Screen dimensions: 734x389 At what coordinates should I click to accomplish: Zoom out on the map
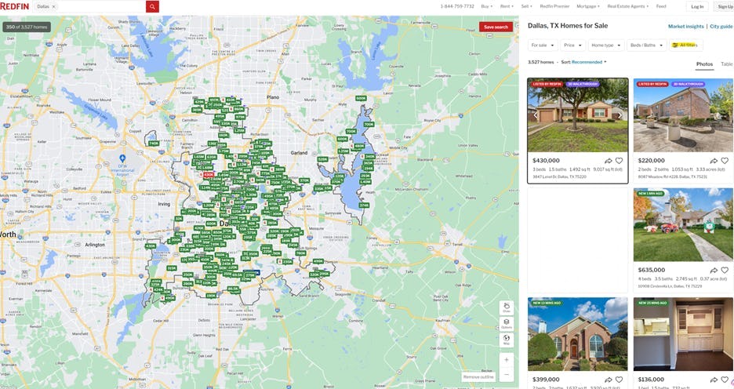(507, 374)
